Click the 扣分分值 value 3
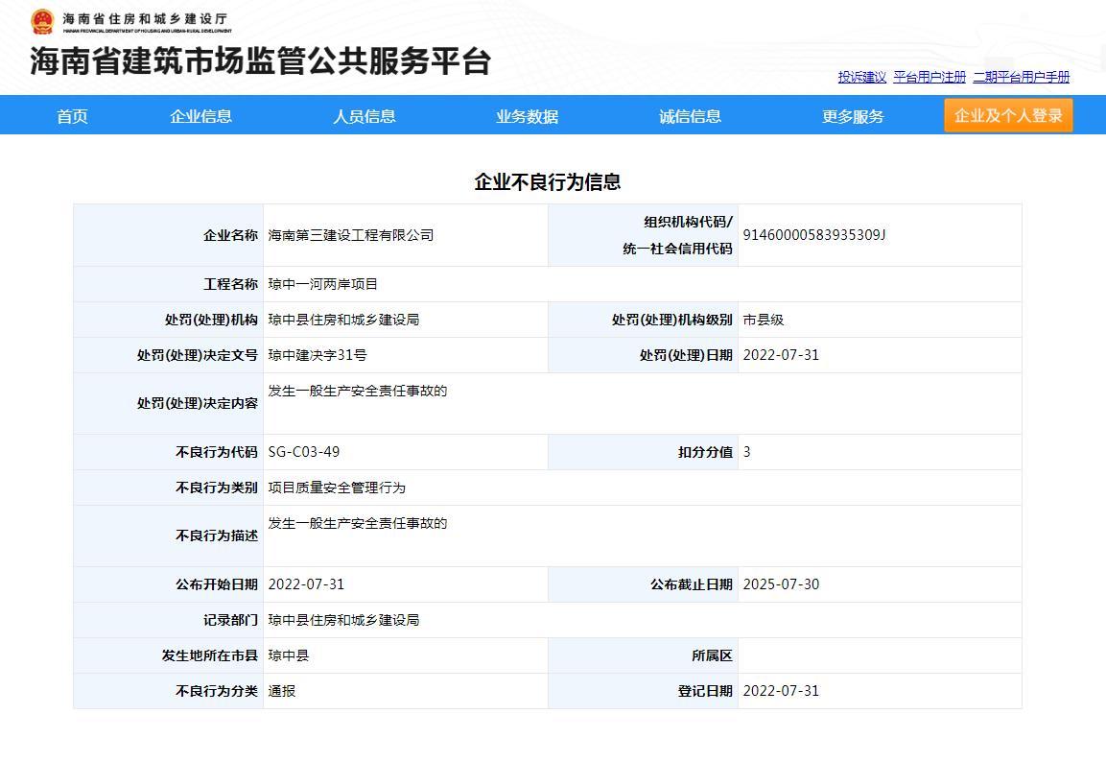 [x=747, y=452]
